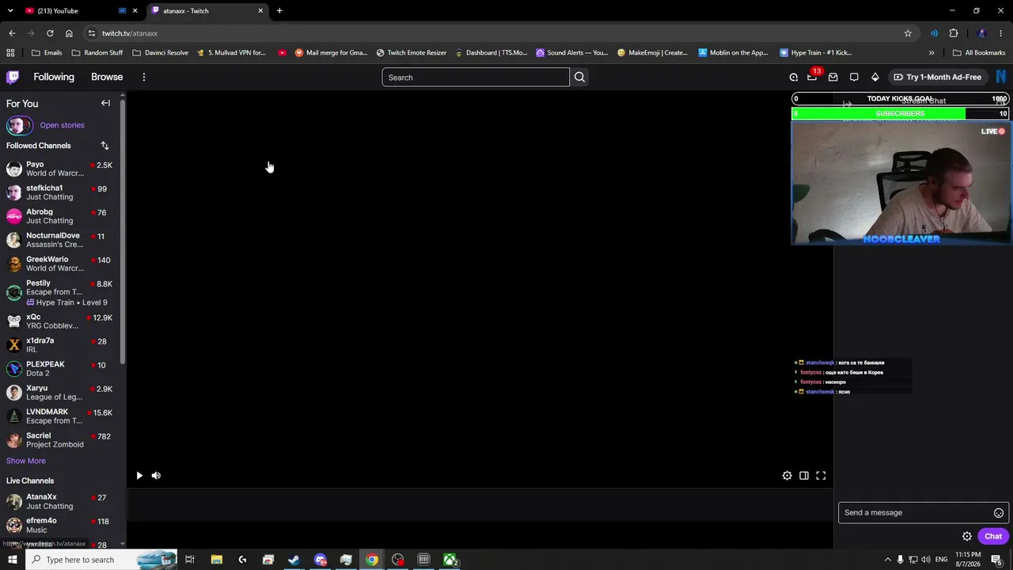Screen dimensions: 1013x570
Task: Sort the Followed Channels list
Action: click(x=104, y=146)
